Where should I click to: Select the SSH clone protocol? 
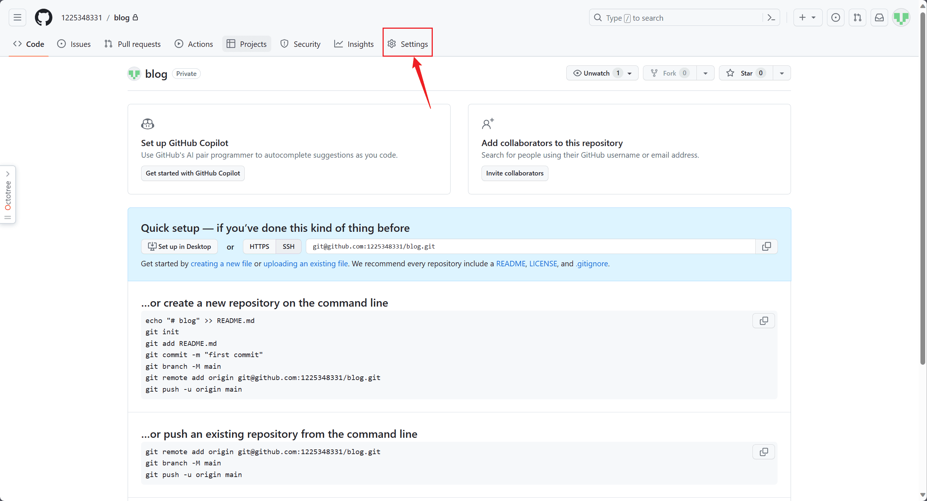(288, 246)
